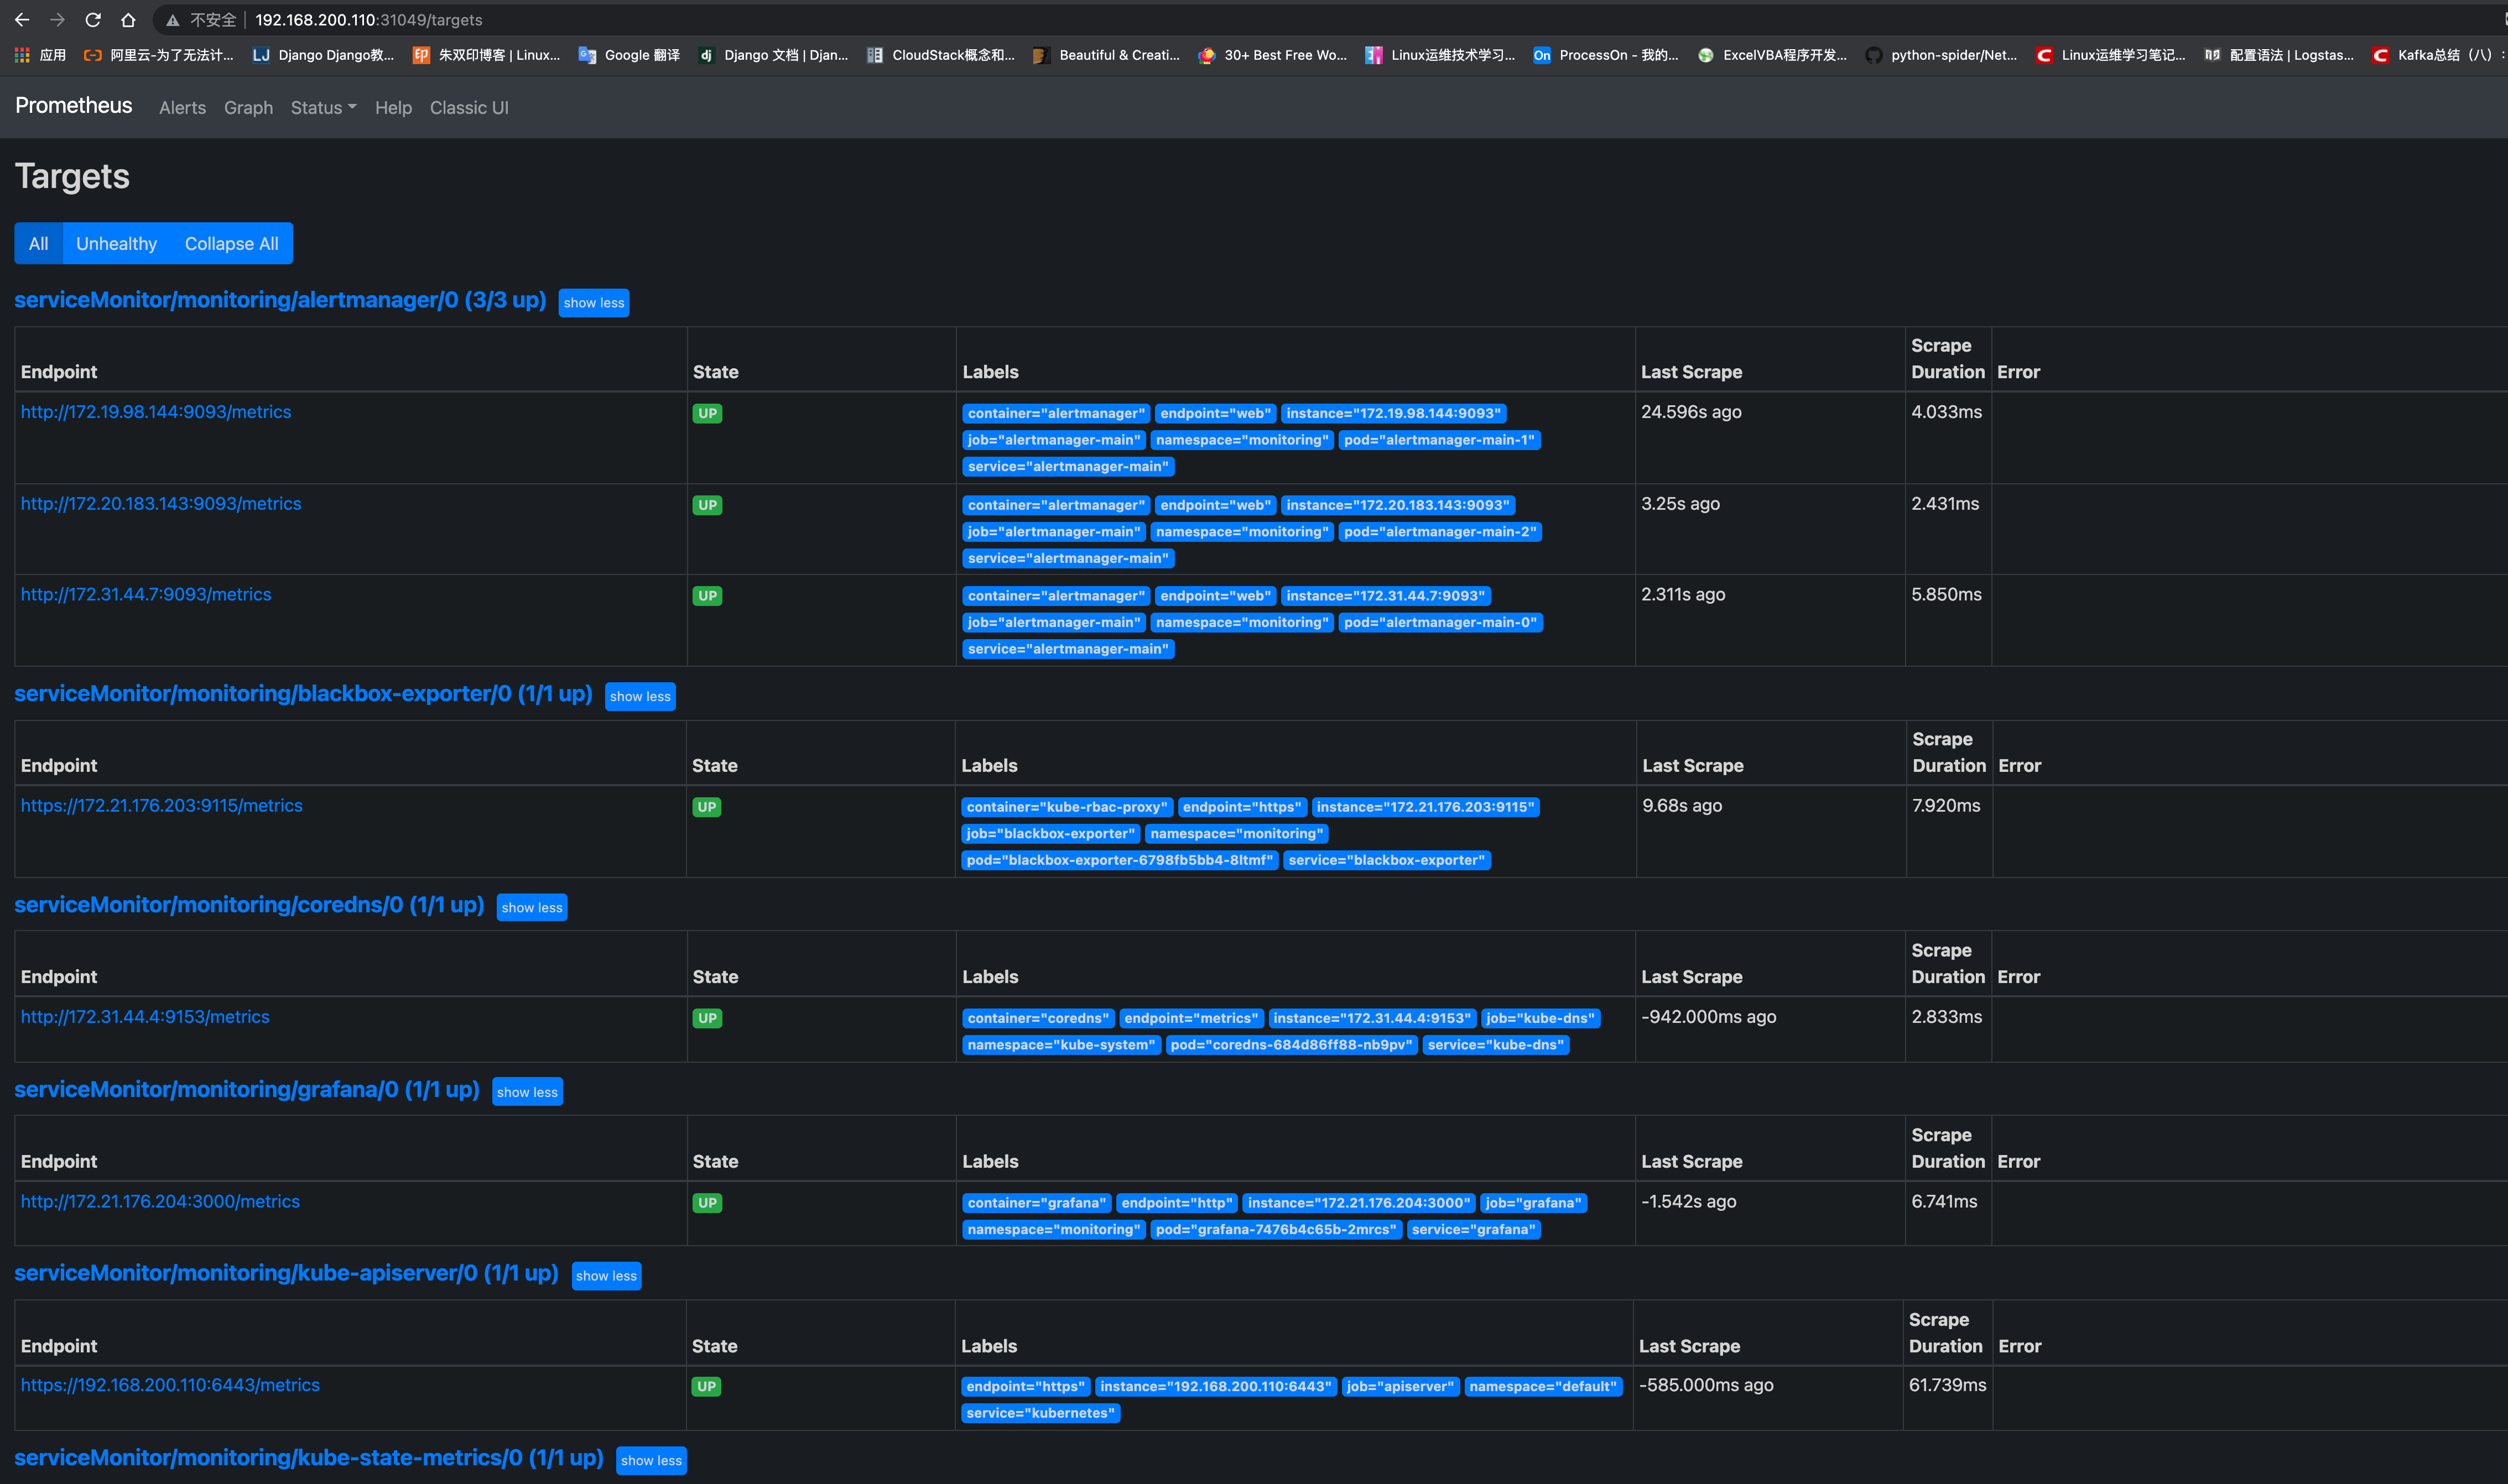Click service="blackbox-exporter" label badge

(x=1387, y=861)
